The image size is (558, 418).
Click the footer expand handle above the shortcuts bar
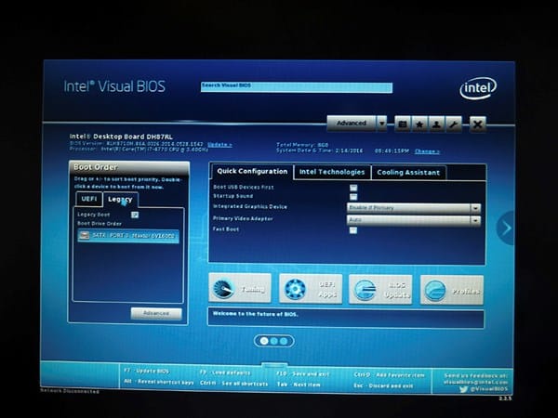point(274,365)
